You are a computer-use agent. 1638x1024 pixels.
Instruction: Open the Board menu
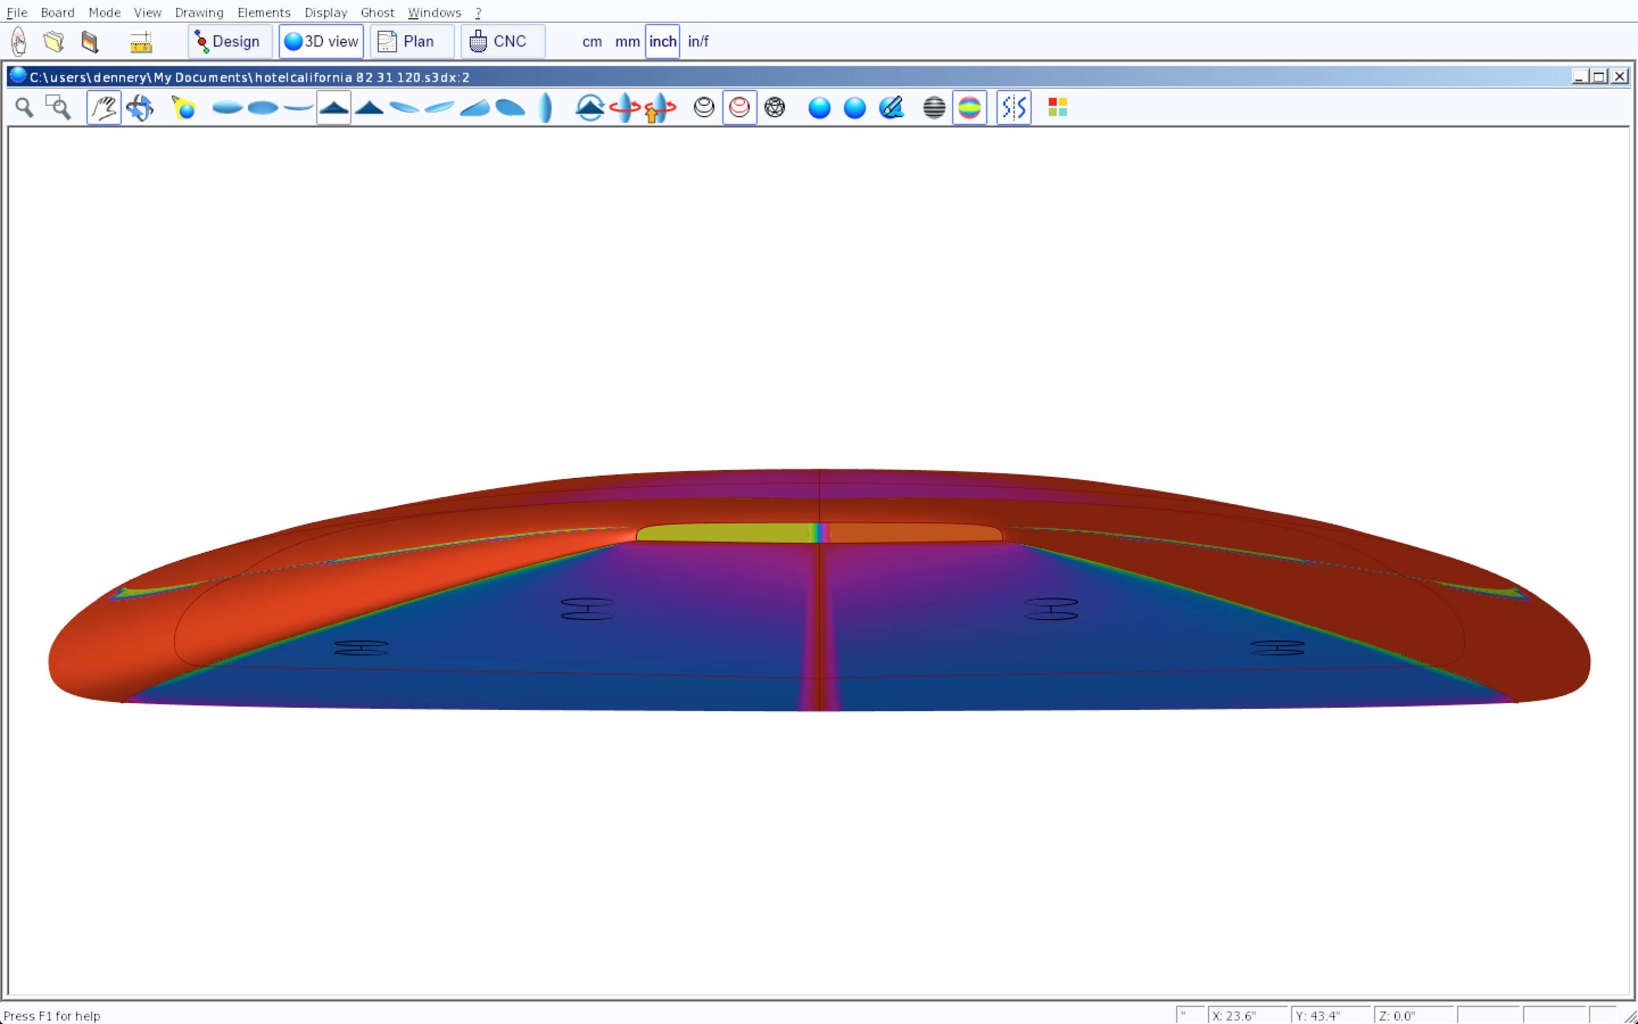tap(57, 12)
